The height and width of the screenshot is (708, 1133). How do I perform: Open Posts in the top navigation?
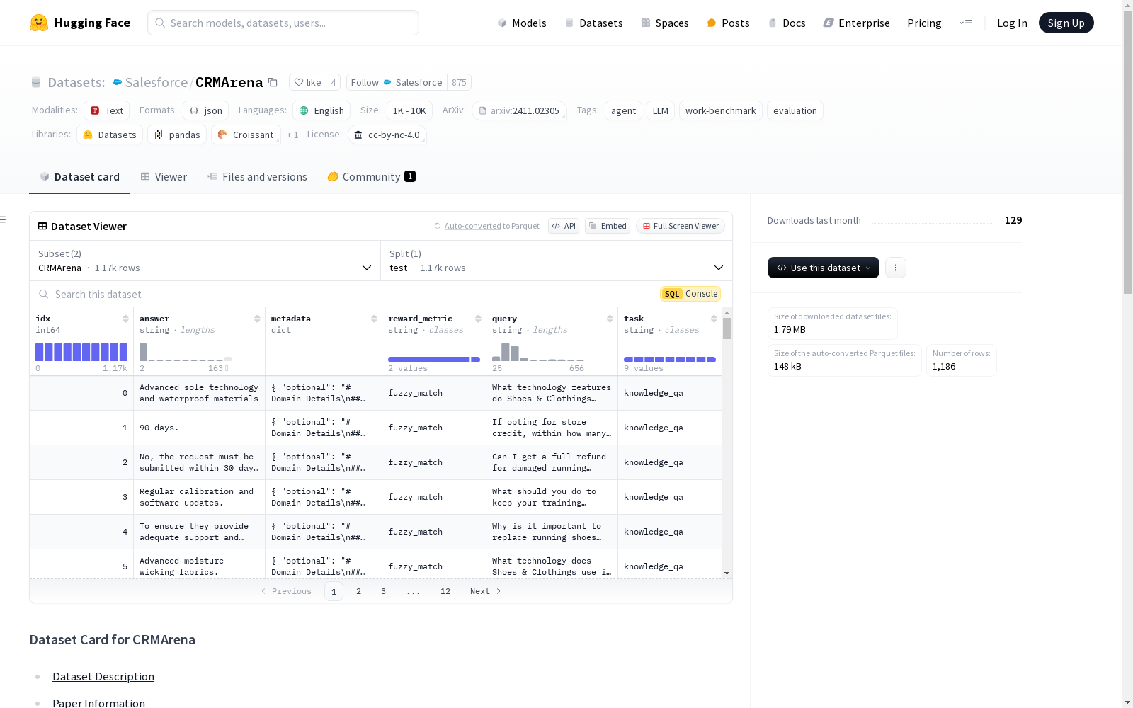(729, 23)
